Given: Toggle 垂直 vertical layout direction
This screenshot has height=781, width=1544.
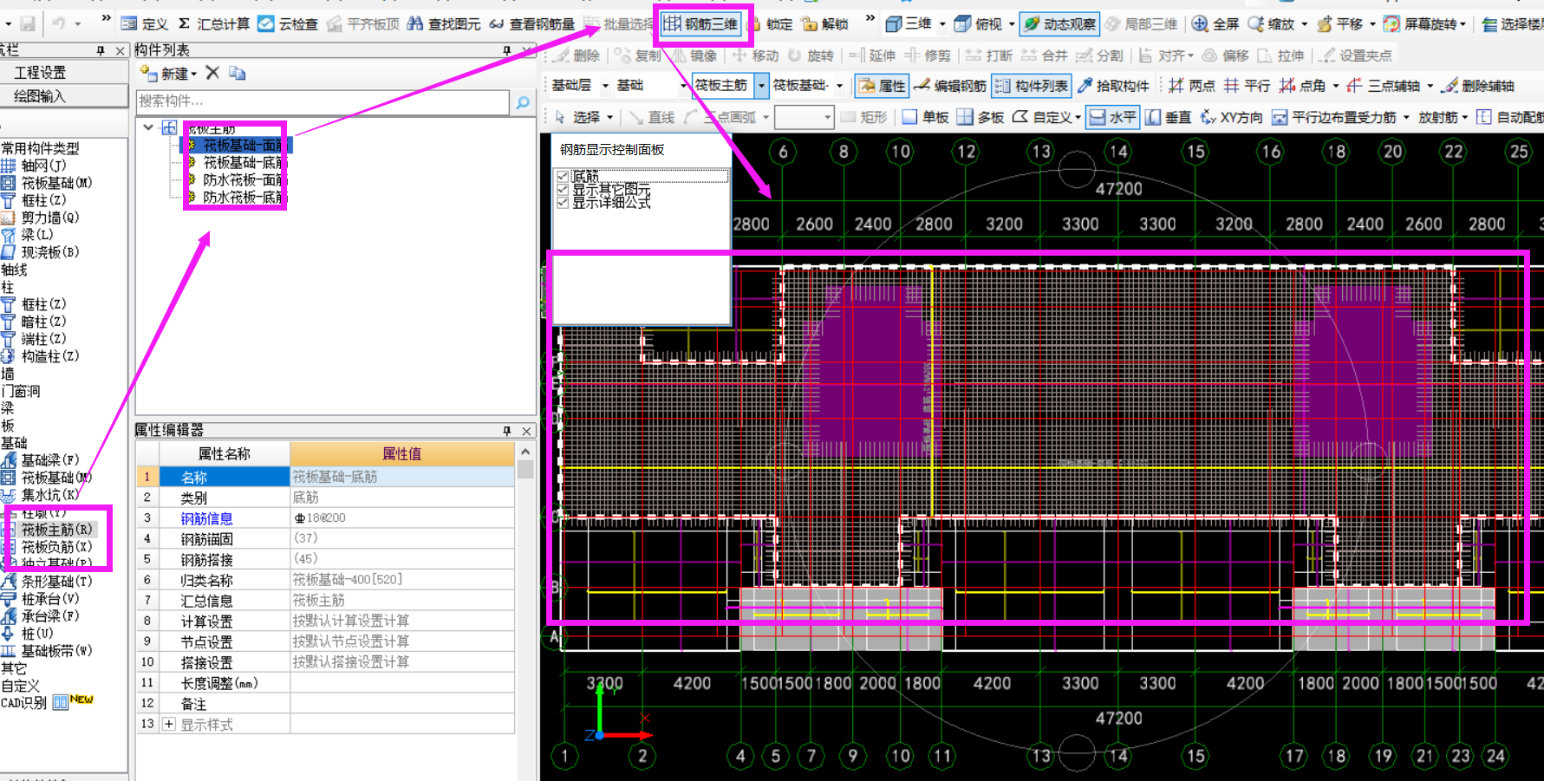Looking at the screenshot, I should tap(1168, 117).
